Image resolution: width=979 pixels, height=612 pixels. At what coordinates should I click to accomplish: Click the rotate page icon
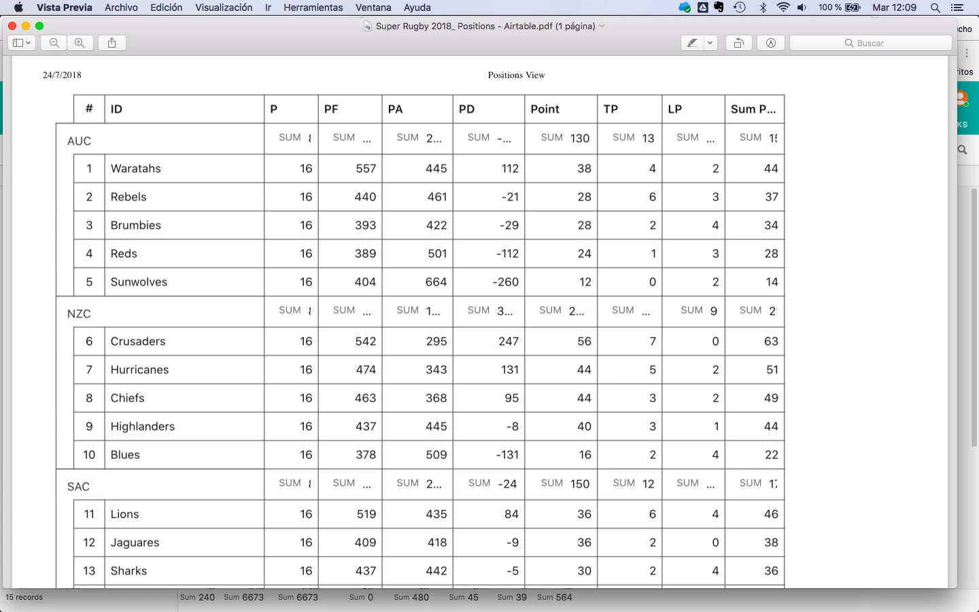tap(738, 43)
